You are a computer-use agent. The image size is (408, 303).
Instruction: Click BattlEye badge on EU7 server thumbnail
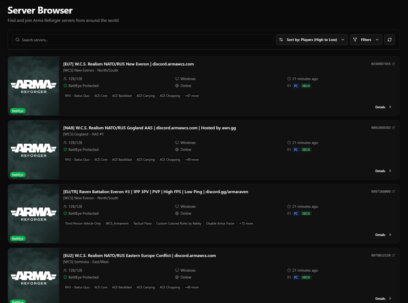click(x=18, y=111)
